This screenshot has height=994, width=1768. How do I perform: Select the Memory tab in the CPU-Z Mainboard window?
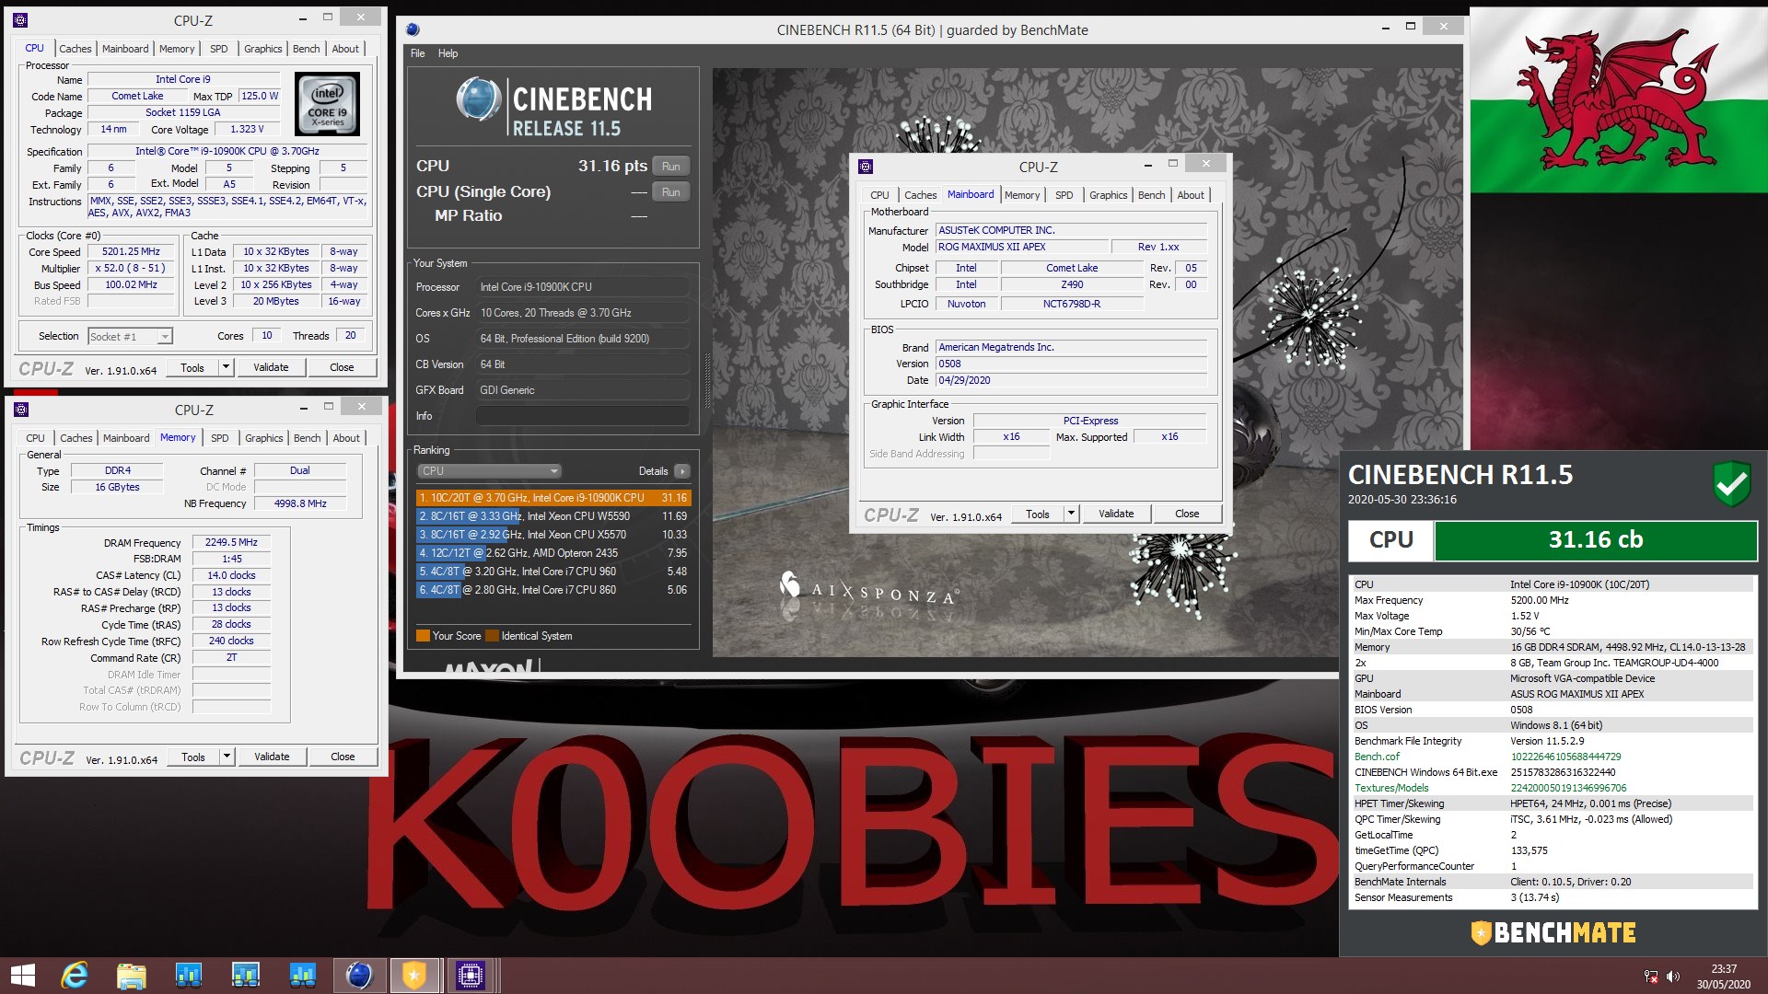1022,195
